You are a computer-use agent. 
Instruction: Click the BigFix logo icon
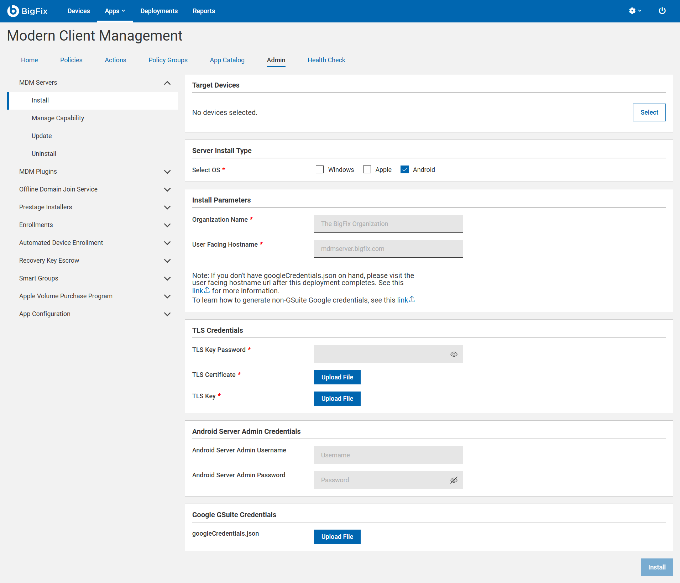(13, 11)
